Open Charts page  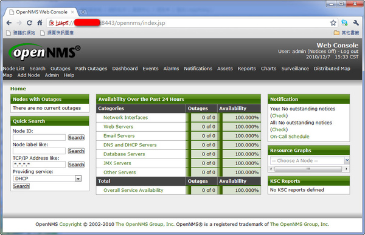(269, 69)
